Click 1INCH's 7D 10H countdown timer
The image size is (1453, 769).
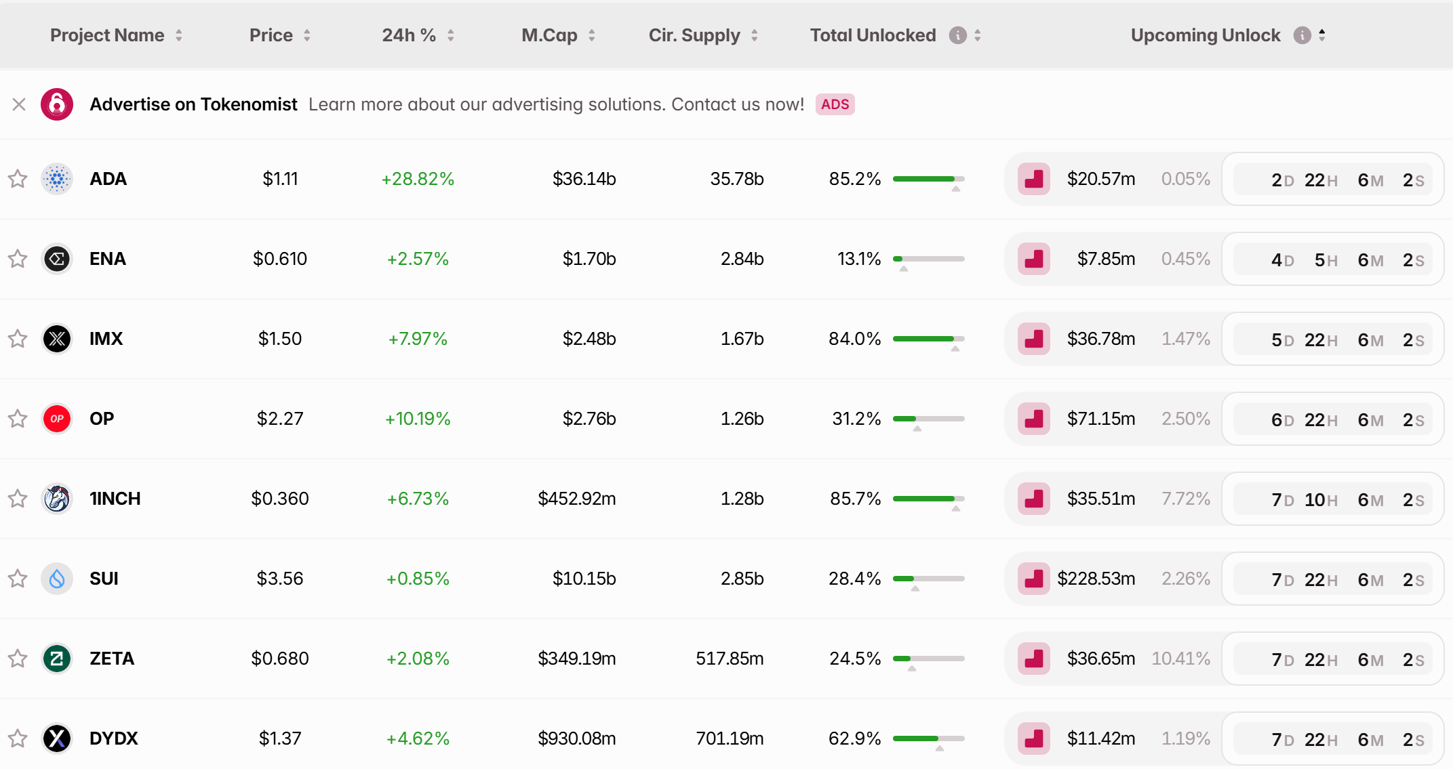(1333, 499)
